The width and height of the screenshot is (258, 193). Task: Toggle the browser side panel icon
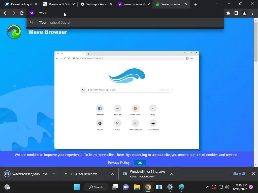pyautogui.click(x=236, y=13)
